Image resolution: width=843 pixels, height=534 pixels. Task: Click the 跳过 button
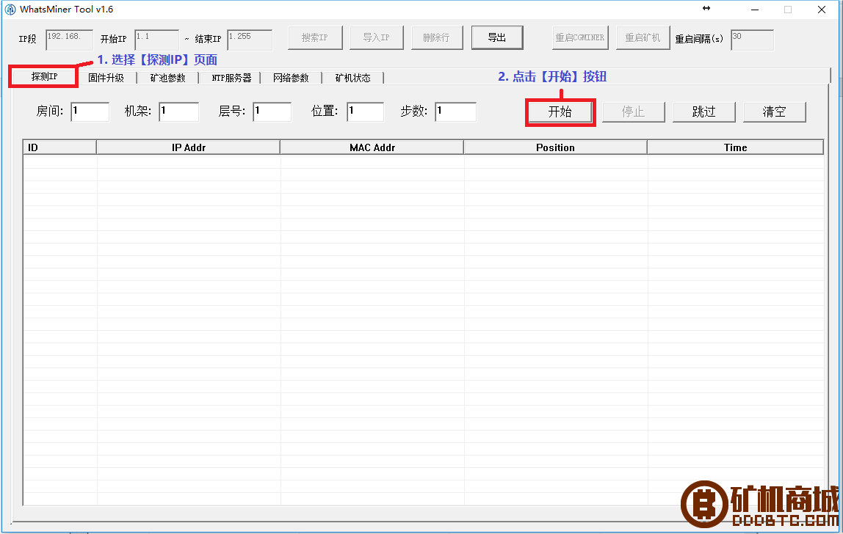coord(703,111)
